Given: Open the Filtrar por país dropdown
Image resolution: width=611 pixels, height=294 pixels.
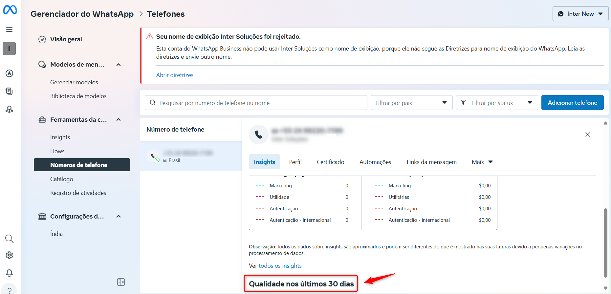Looking at the screenshot, I should [x=411, y=103].
